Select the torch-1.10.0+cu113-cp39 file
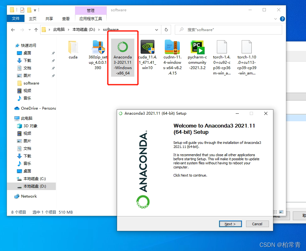The width and height of the screenshot is (306, 251). point(247,57)
